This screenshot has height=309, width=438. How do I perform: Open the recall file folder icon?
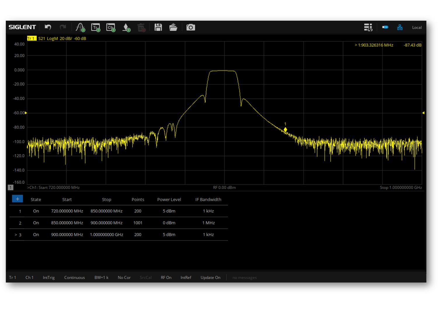(173, 27)
